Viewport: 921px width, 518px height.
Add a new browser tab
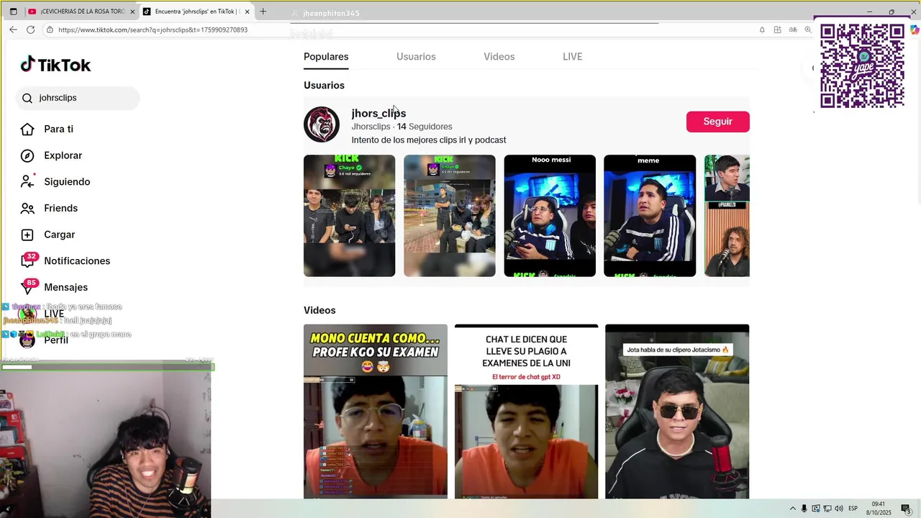[x=263, y=12]
